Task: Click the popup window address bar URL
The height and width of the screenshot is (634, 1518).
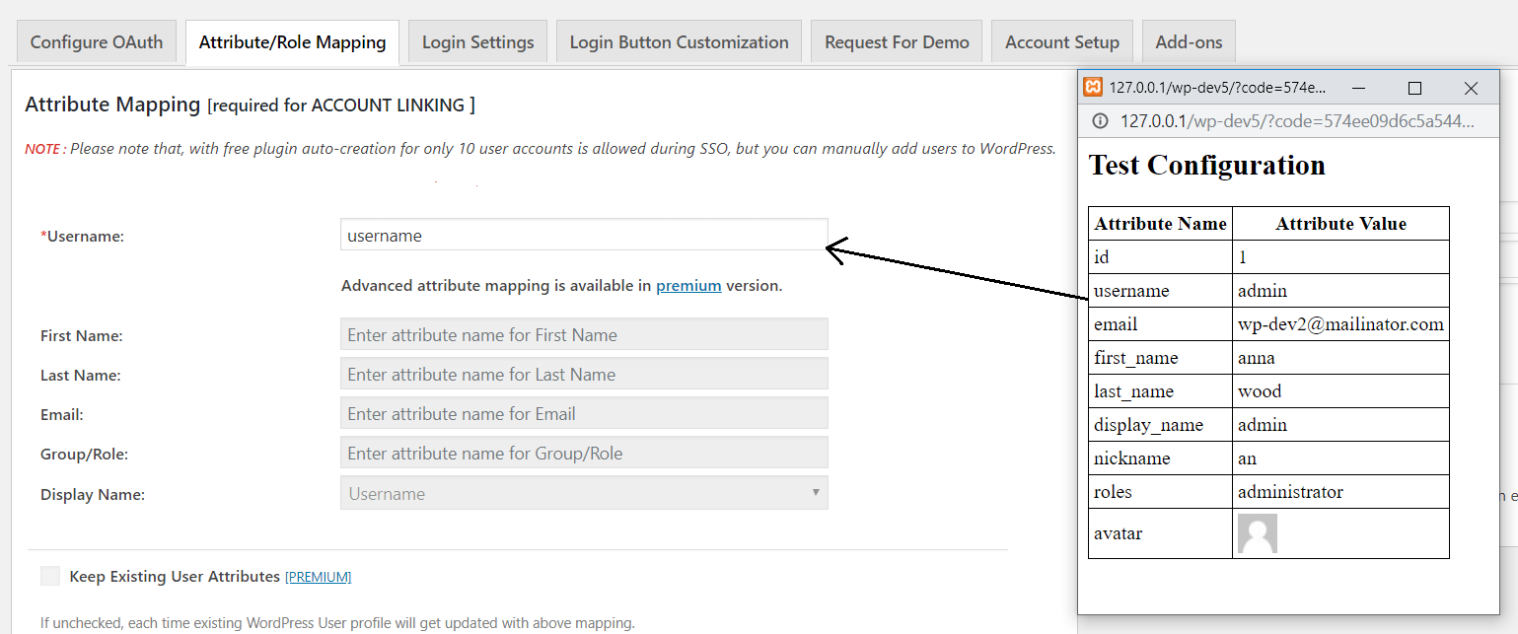Action: pyautogui.click(x=1297, y=121)
